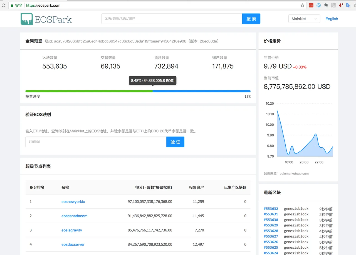The height and width of the screenshot is (255, 356).
Task: Click the 69,135 transaction count value
Action: [110, 66]
